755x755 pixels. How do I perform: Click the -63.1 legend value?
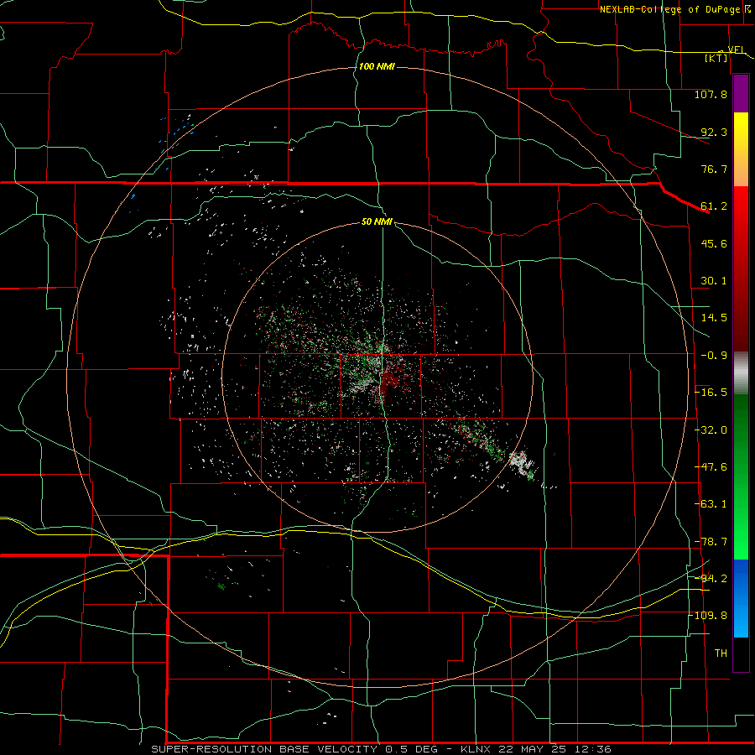tap(711, 504)
